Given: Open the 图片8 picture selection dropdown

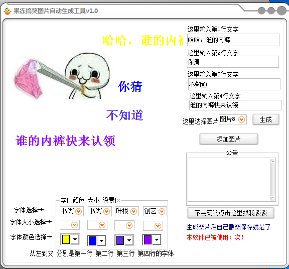Looking at the screenshot, I should coord(233,119).
